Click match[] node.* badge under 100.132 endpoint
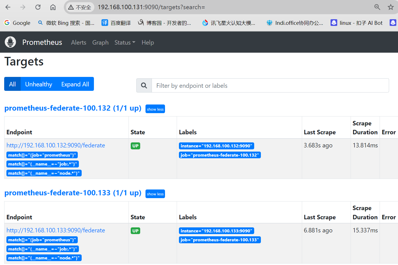The image size is (398, 265). click(44, 173)
